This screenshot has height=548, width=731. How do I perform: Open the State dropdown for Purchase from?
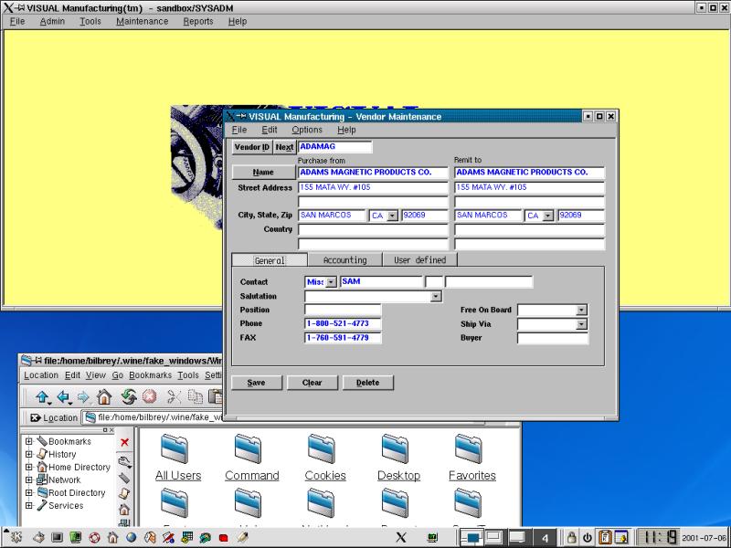click(393, 216)
